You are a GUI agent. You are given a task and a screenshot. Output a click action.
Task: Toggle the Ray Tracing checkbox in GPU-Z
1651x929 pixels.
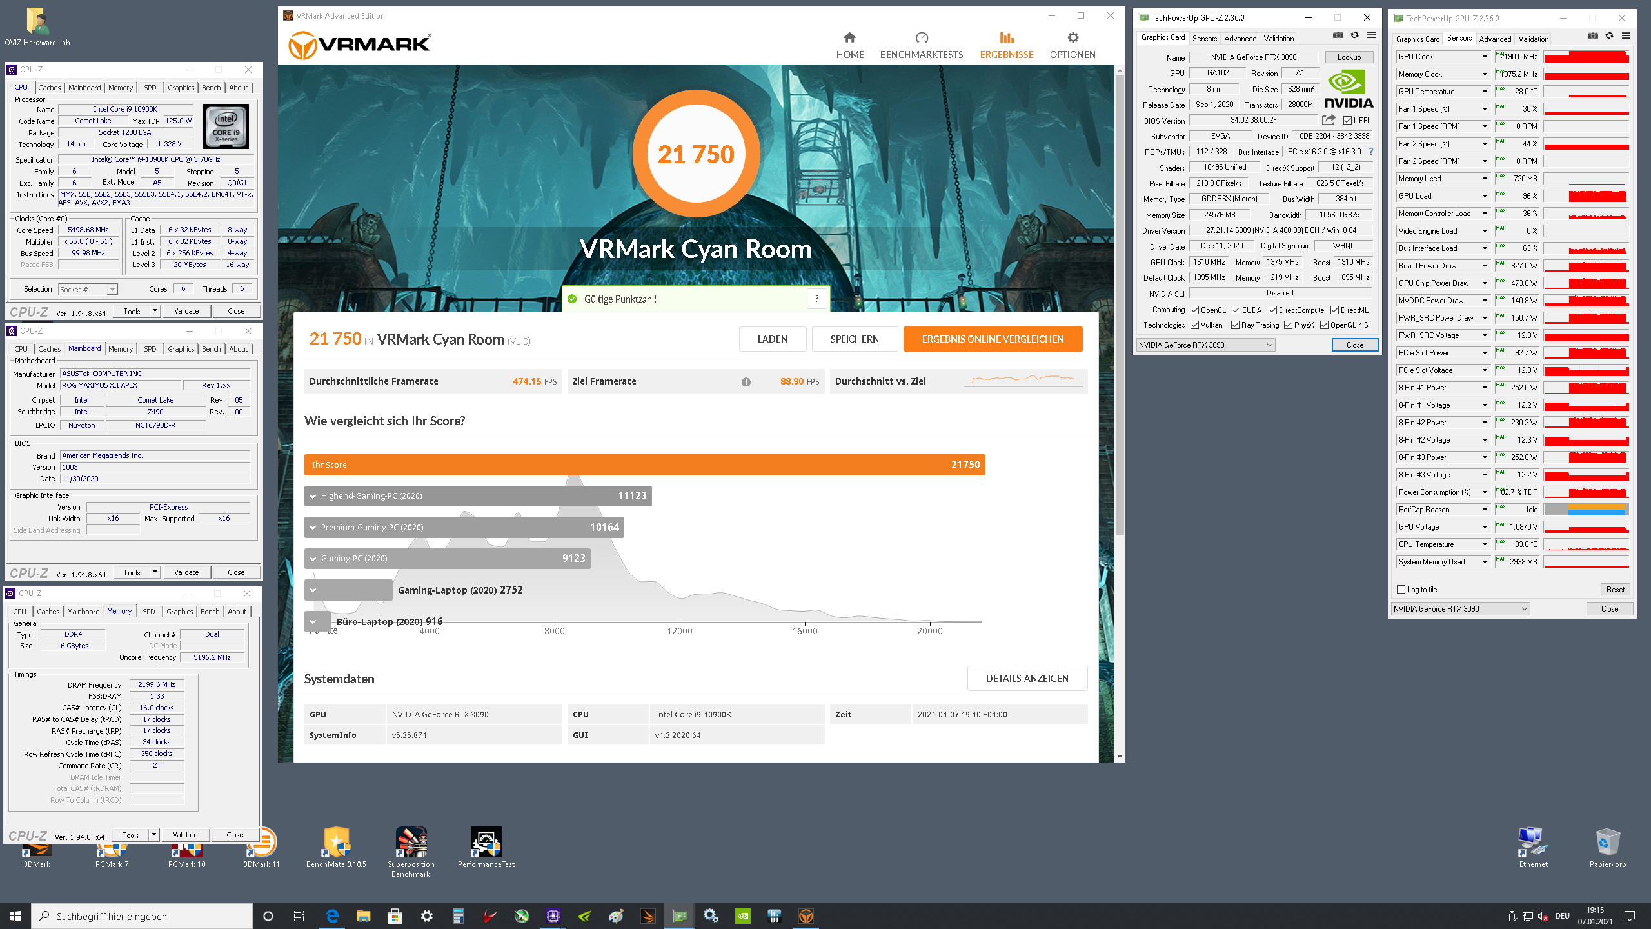(x=1235, y=325)
